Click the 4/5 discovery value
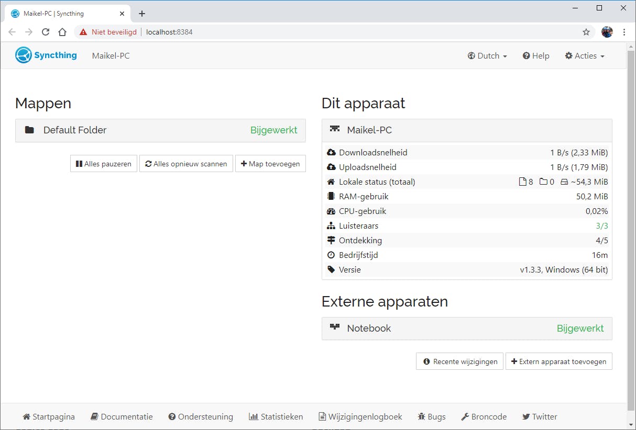The image size is (636, 430). point(602,241)
